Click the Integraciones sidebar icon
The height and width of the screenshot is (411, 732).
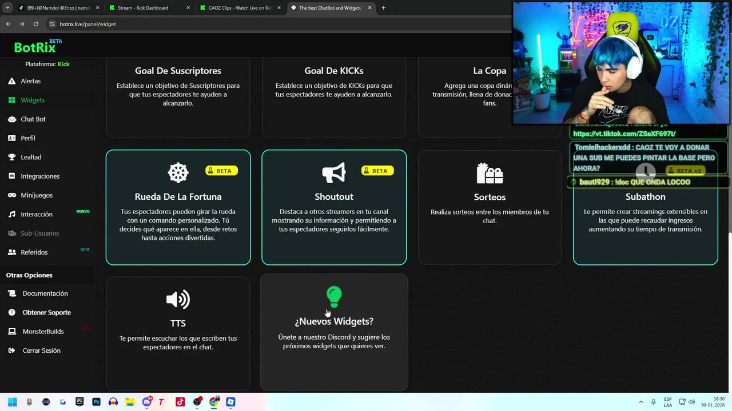tap(11, 176)
